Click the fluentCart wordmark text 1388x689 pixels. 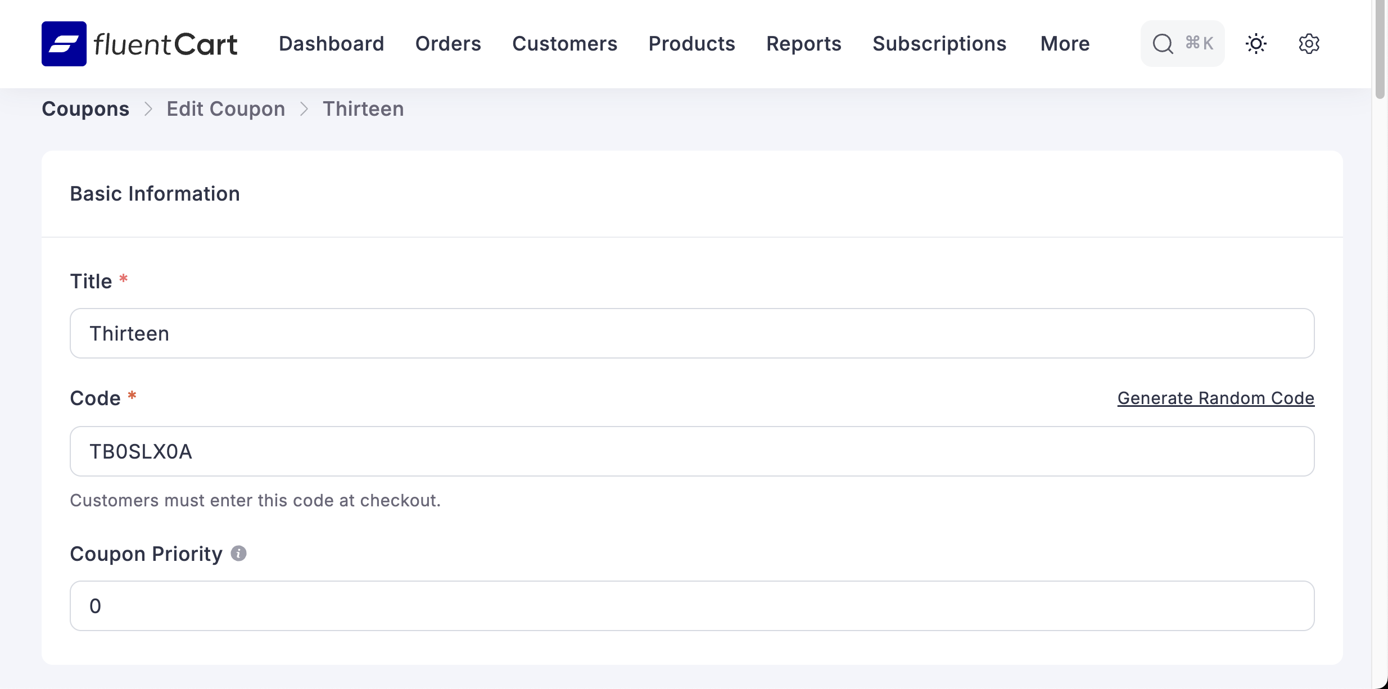click(x=165, y=44)
